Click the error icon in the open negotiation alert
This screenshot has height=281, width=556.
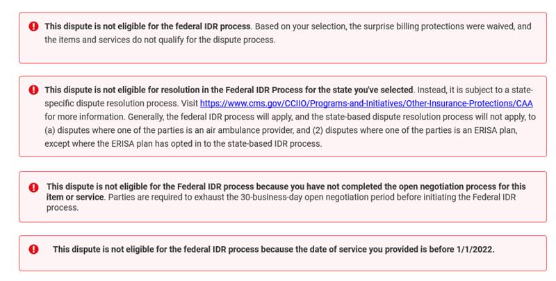tap(33, 188)
